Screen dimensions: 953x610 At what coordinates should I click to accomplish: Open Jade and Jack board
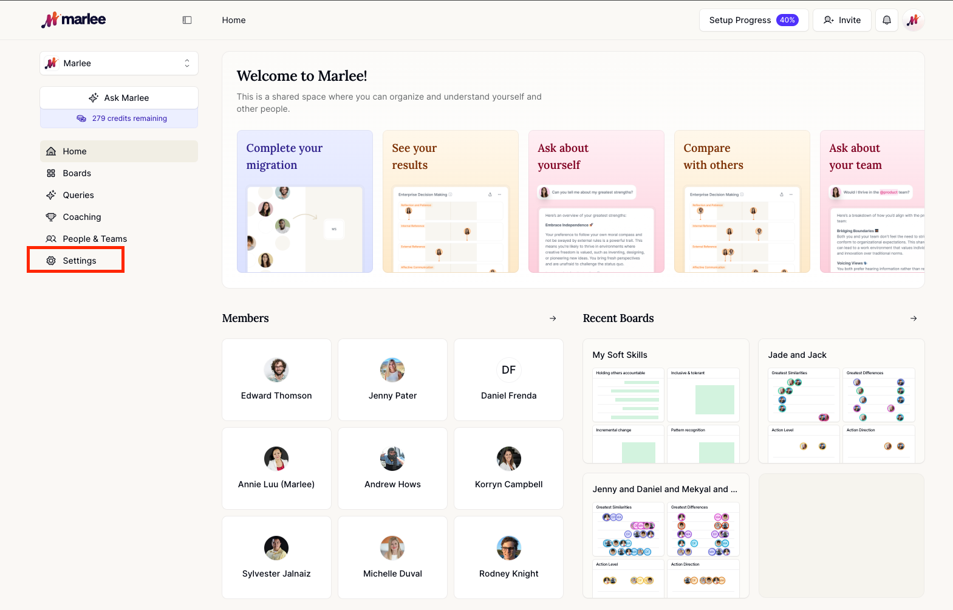click(x=842, y=401)
